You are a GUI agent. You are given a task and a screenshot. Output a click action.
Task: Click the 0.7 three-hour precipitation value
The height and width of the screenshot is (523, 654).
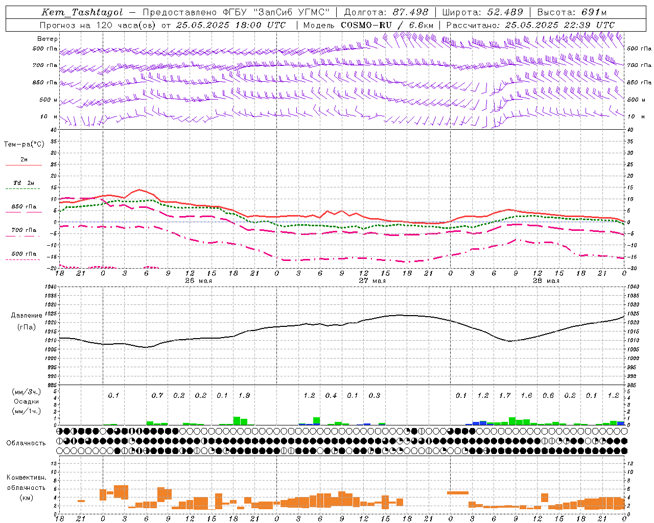click(157, 395)
